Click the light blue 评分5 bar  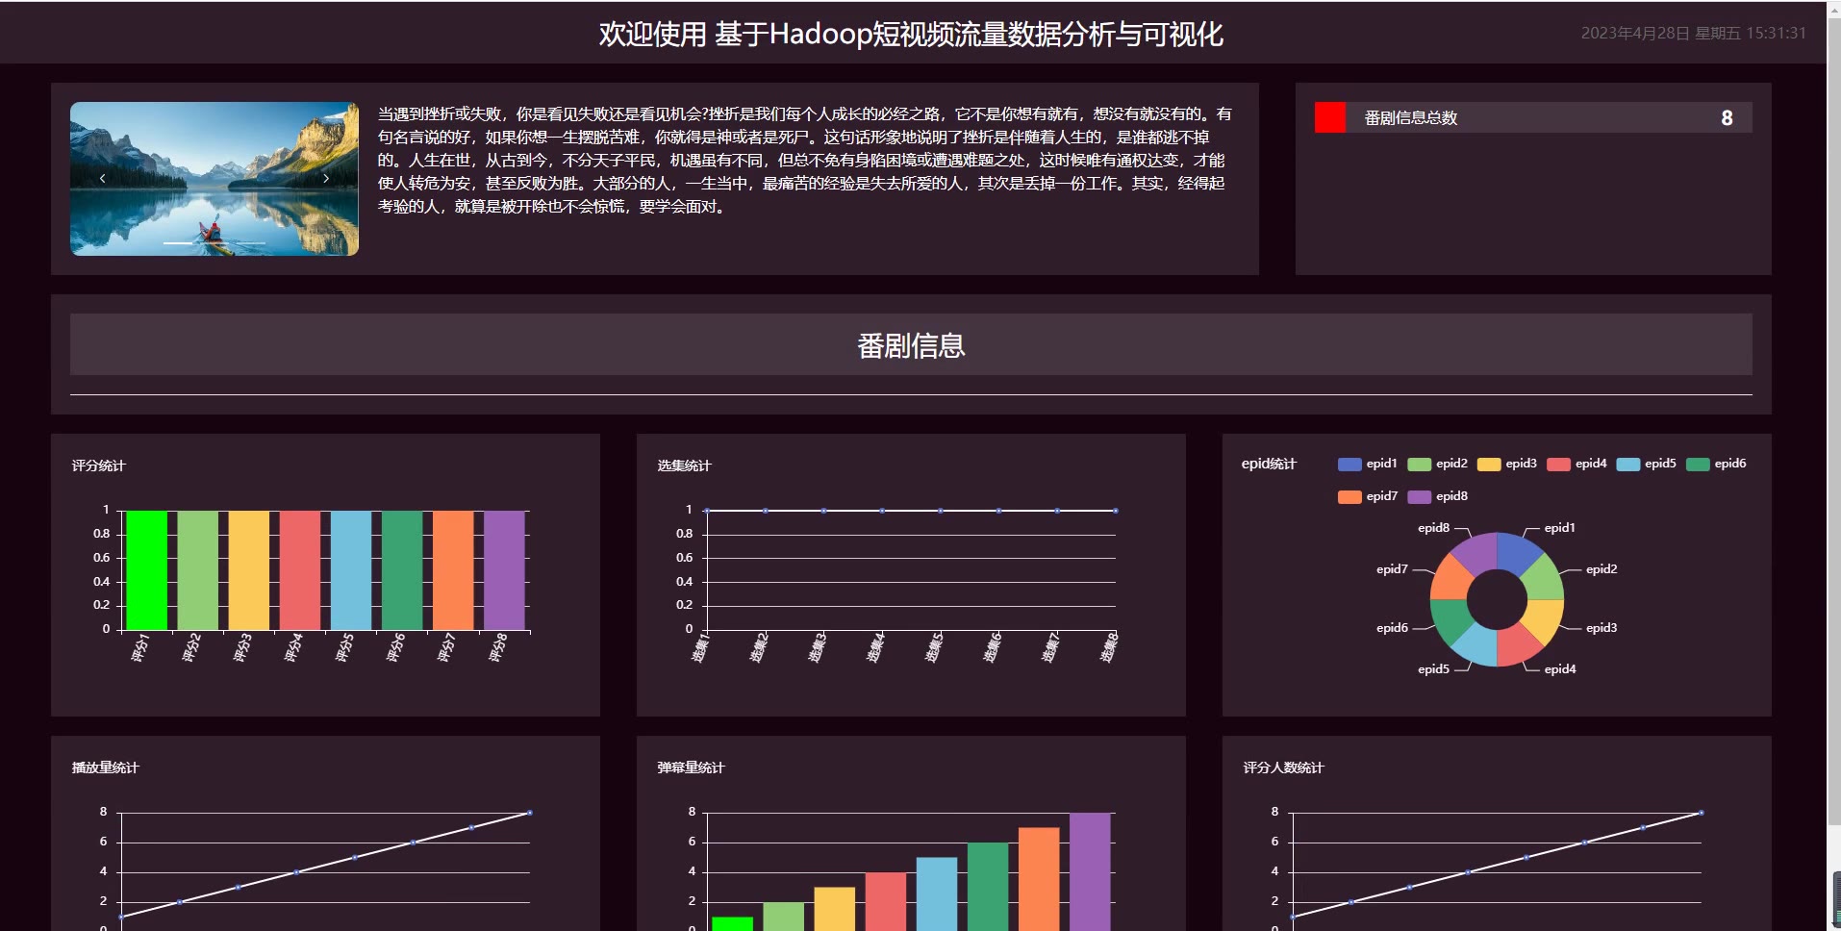tap(350, 570)
